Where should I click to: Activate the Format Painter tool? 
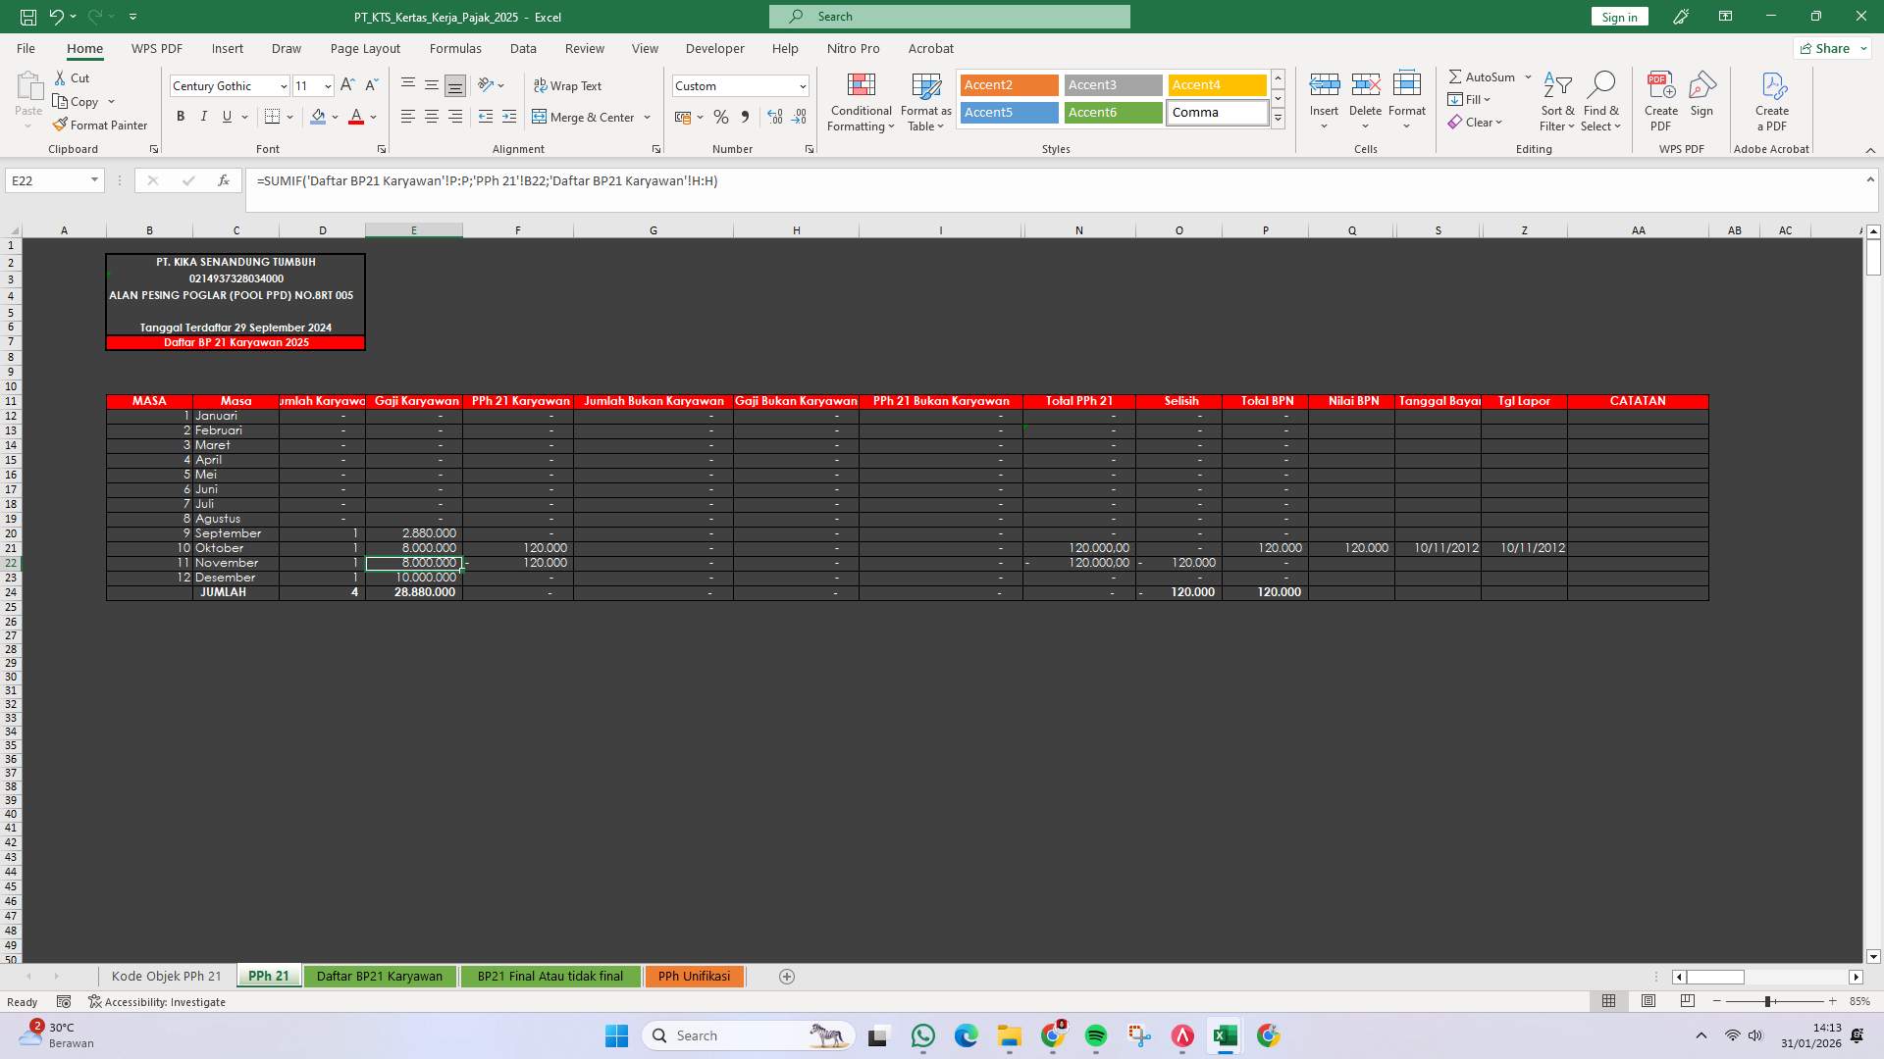[101, 125]
